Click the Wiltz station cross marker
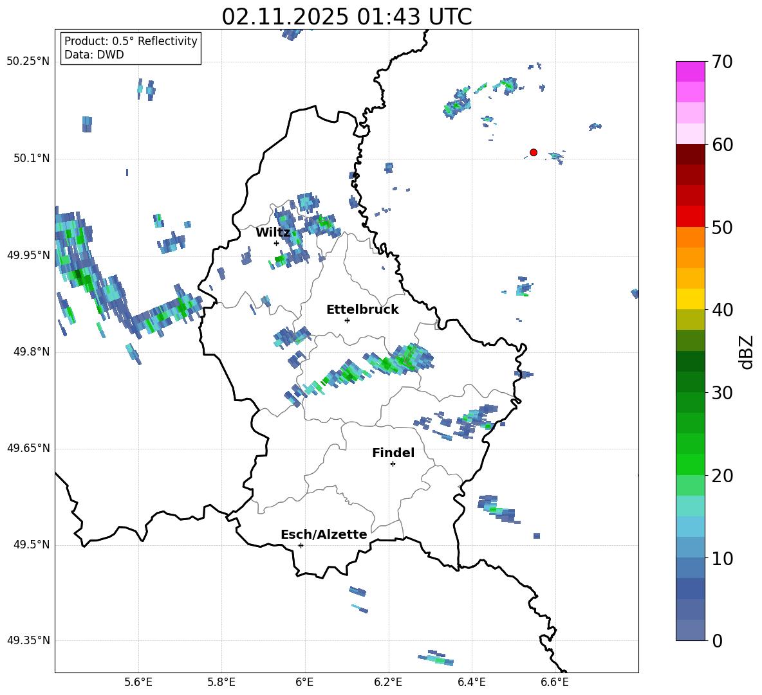The height and width of the screenshot is (695, 762). point(276,243)
